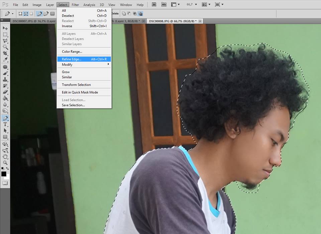Image resolution: width=321 pixels, height=234 pixels.
Task: Choose the Horizontal Type tool
Action: point(5,124)
